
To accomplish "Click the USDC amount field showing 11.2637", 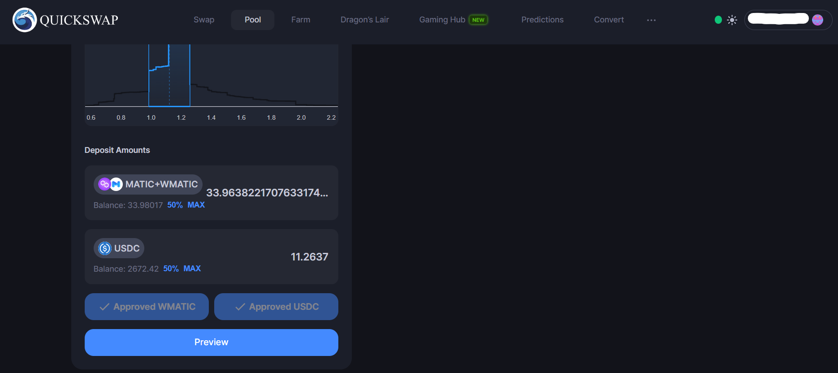I will [309, 257].
